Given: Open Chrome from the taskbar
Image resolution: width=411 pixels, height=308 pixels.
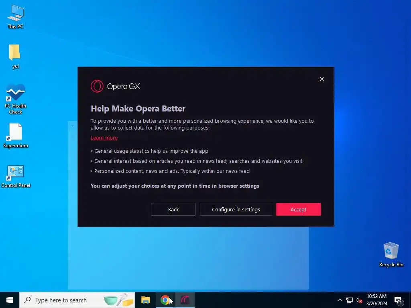Looking at the screenshot, I should [x=165, y=300].
